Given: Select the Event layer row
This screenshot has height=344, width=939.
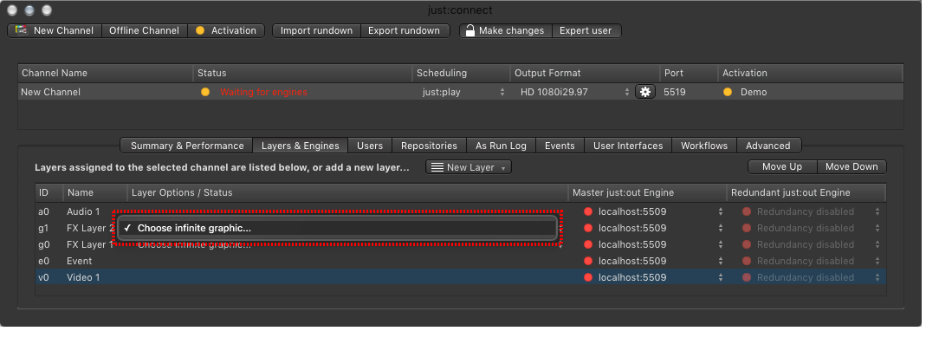Looking at the screenshot, I should (461, 261).
